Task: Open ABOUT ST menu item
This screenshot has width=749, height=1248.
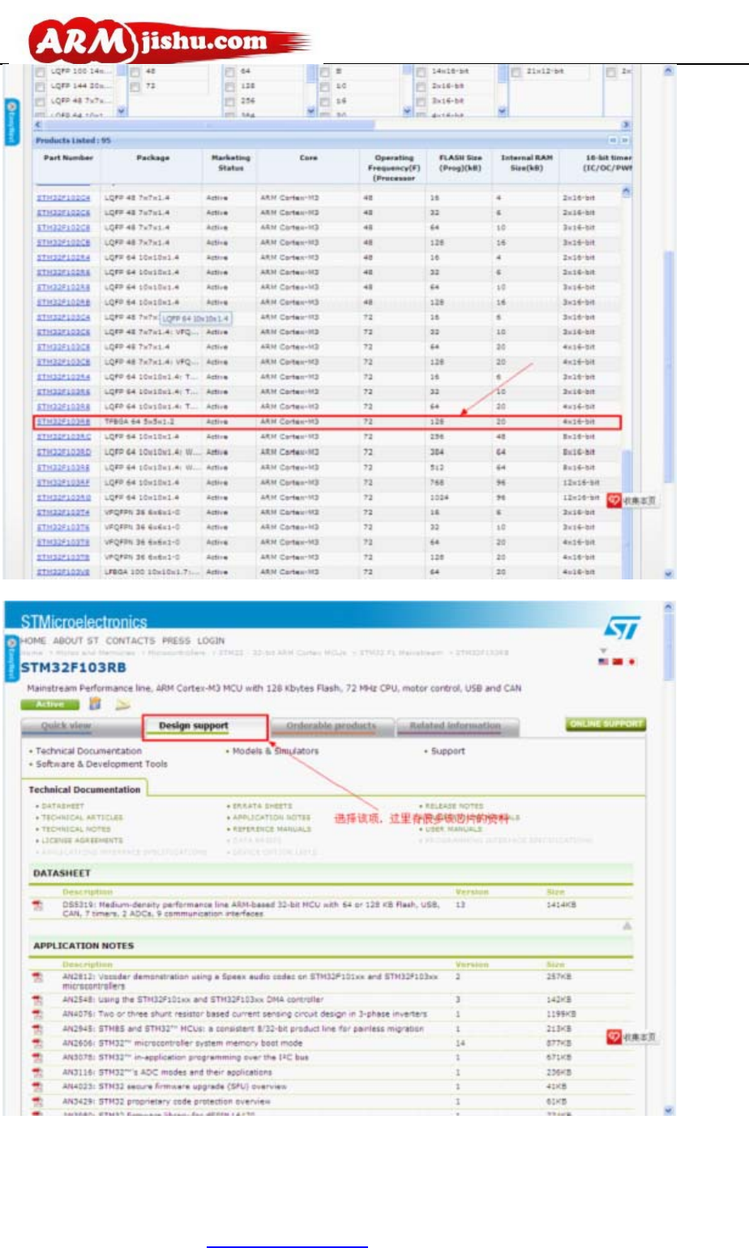Action: pyautogui.click(x=76, y=640)
